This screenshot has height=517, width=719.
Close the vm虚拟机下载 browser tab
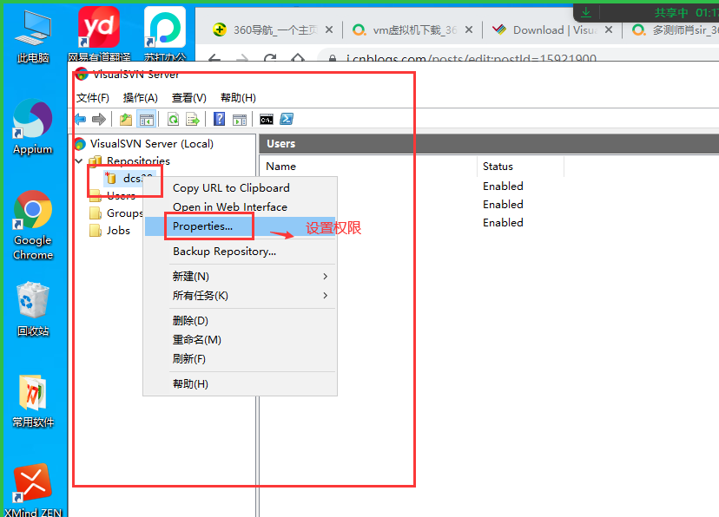coord(469,29)
